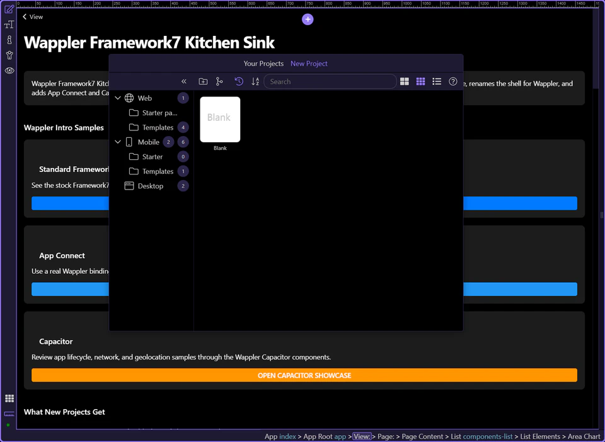Select the Blank project thumbnail
The width and height of the screenshot is (605, 442).
[x=220, y=120]
